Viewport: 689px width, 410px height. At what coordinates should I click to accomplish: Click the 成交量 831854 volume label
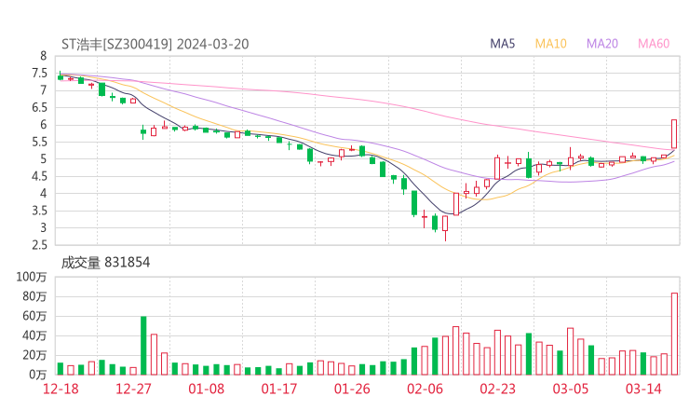pyautogui.click(x=105, y=263)
